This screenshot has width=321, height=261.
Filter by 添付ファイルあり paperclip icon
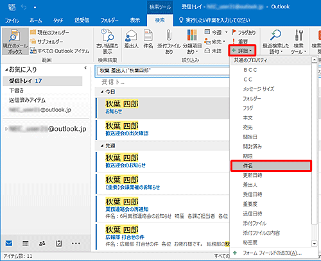pyautogui.click(x=169, y=42)
